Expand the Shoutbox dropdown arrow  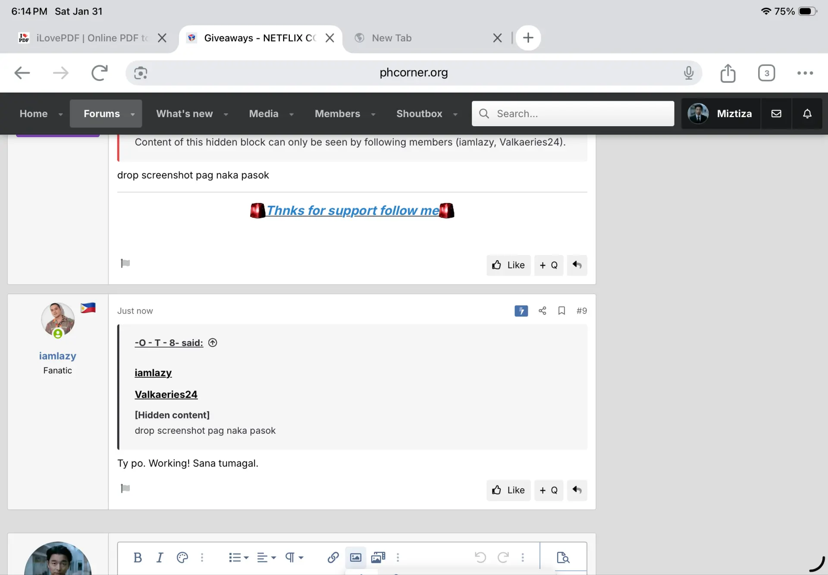pos(455,114)
